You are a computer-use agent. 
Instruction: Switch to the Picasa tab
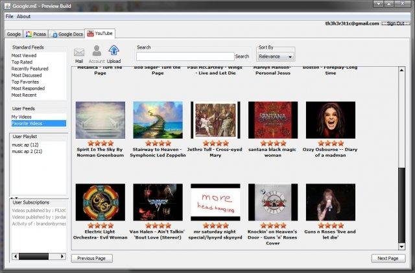(x=36, y=34)
